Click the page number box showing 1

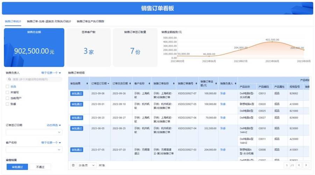coord(287,165)
